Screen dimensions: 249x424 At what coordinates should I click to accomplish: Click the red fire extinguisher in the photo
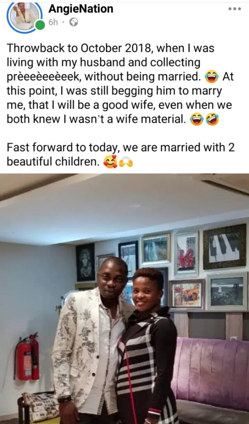(28, 357)
